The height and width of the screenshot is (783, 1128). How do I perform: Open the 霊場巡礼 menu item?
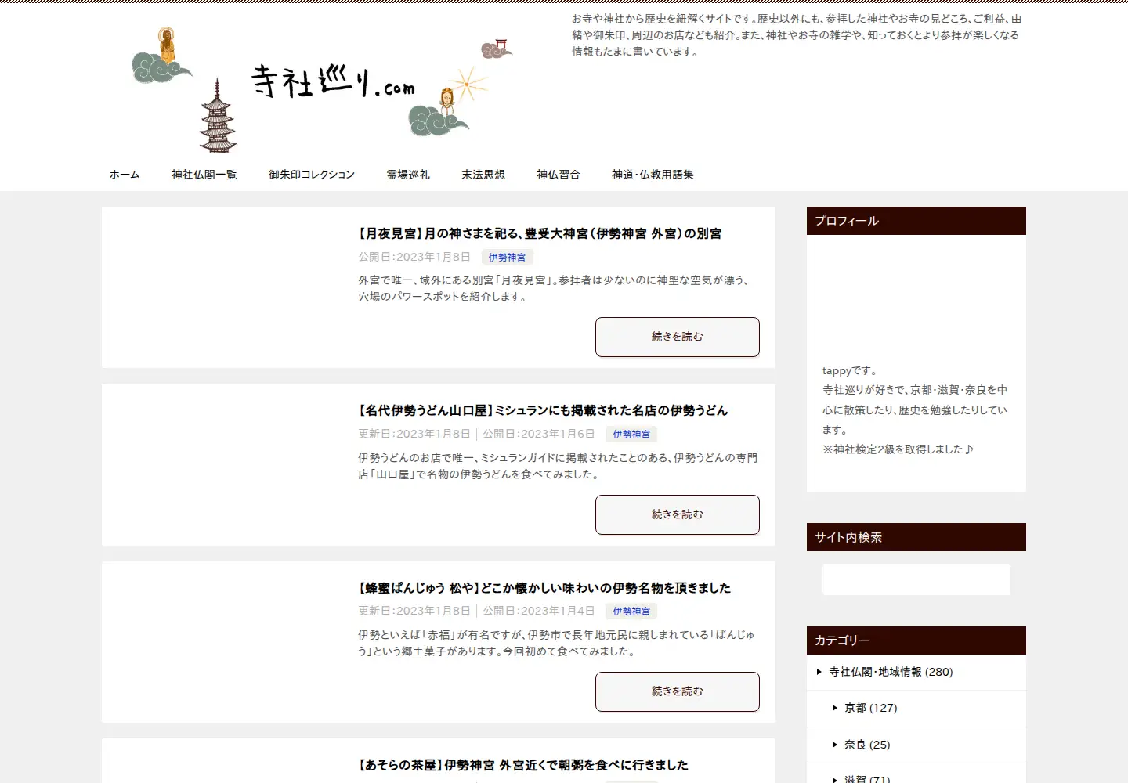408,175
